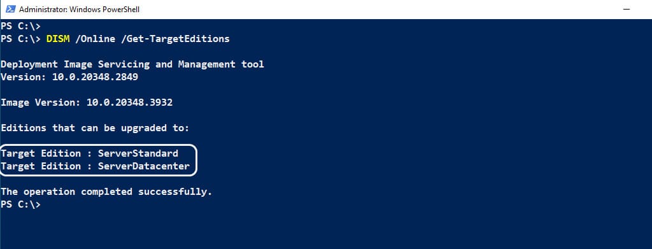Click the /Online parameter text
This screenshot has height=249, width=652.
(x=95, y=39)
